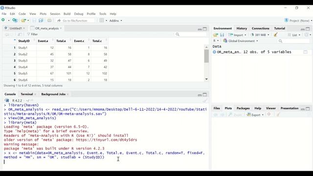
Task: Open the Global Environment dropdown
Action: pyautogui.click(x=241, y=41)
